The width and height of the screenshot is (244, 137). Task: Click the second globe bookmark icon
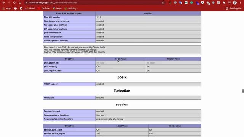point(21,8)
